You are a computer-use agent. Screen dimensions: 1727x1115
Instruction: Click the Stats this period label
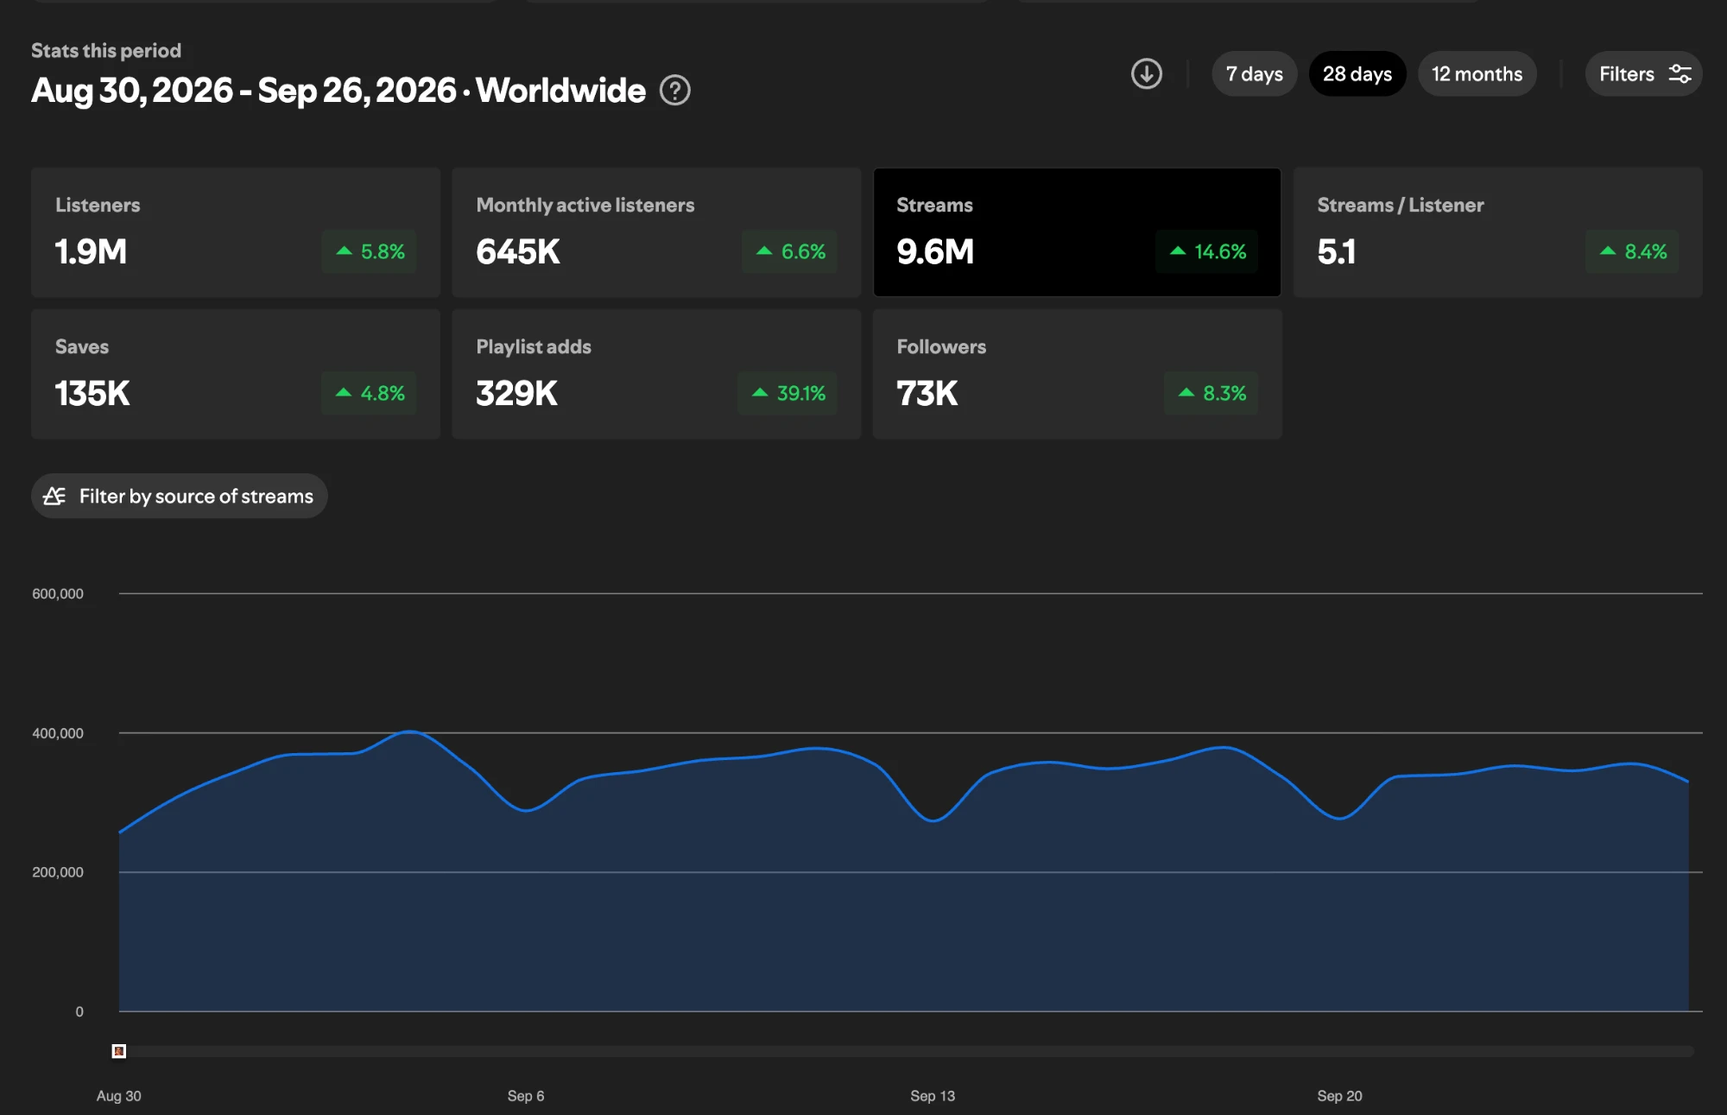106,50
